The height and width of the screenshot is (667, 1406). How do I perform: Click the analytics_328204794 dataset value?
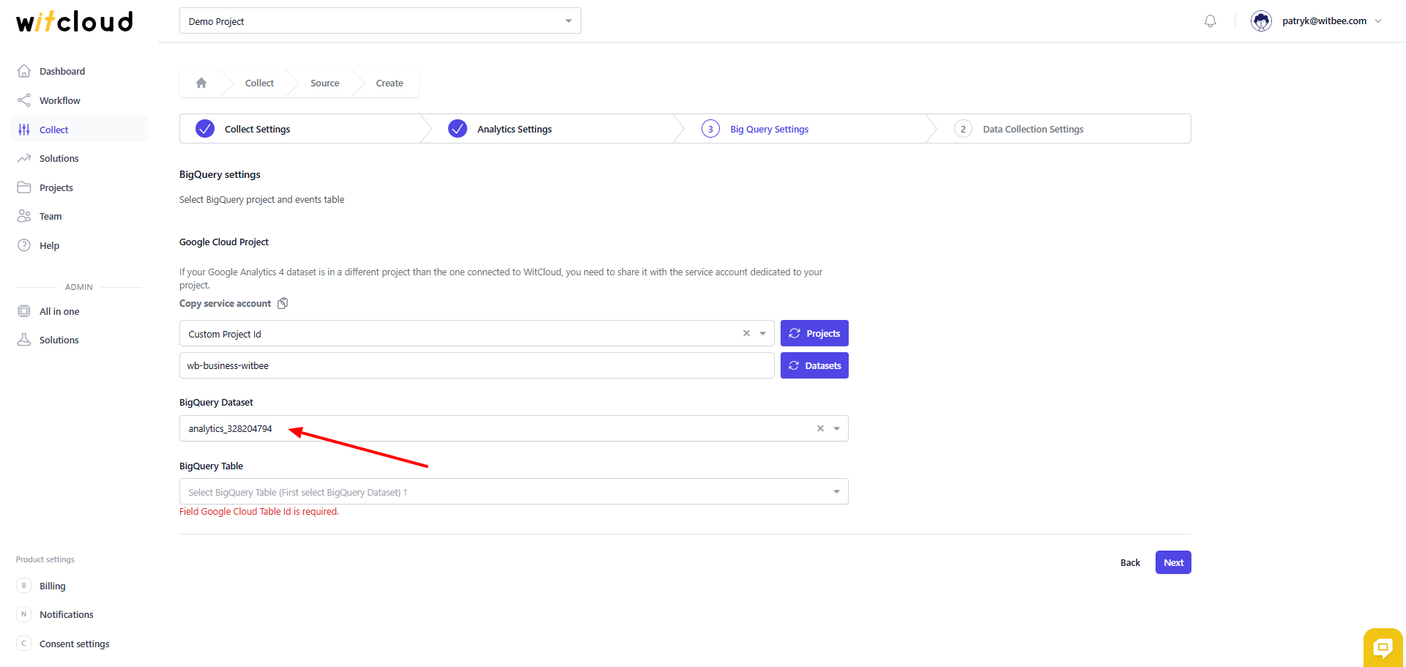tap(230, 428)
